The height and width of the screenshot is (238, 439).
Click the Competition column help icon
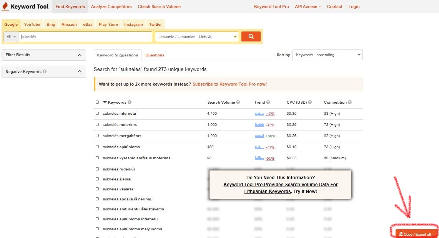350,102
